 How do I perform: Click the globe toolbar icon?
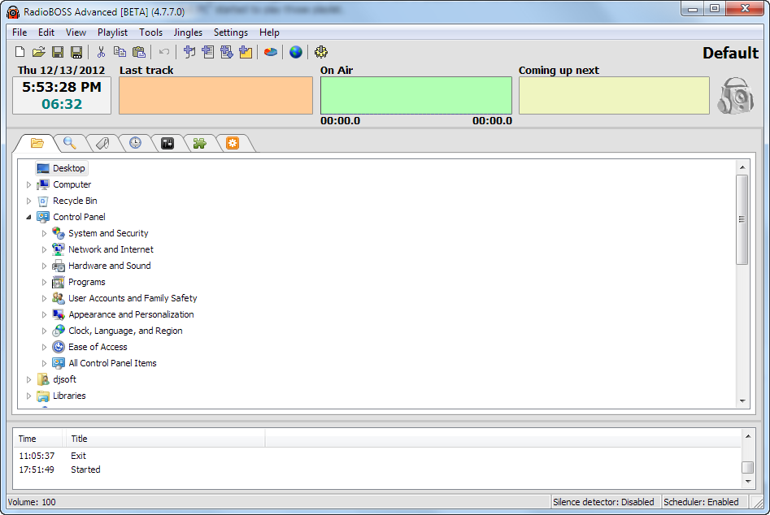pyautogui.click(x=296, y=51)
